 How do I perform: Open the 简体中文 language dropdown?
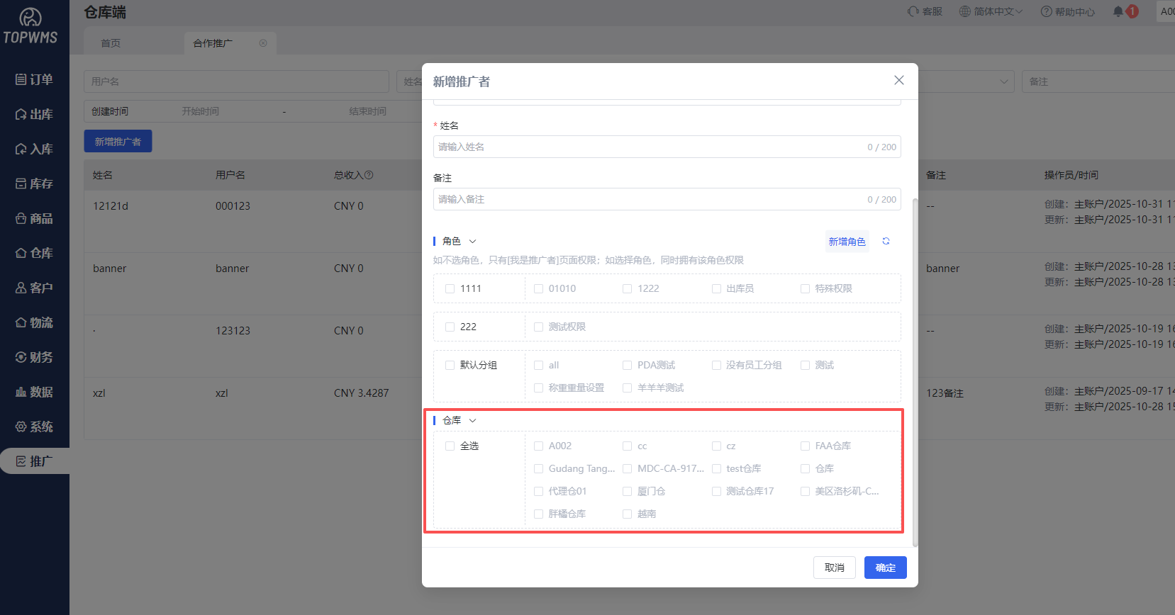[991, 11]
